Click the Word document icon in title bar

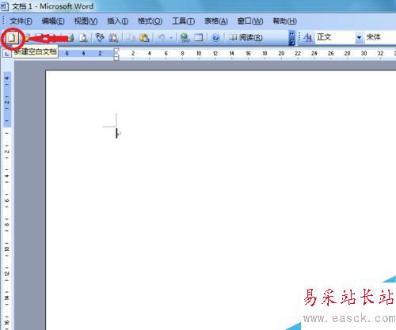[5, 6]
